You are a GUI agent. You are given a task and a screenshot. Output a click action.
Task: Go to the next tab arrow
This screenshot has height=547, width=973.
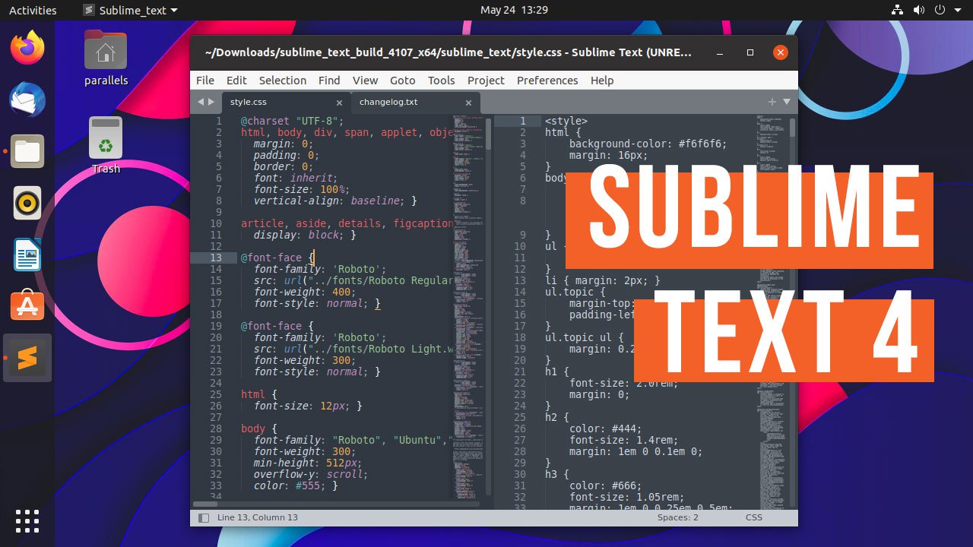(x=211, y=102)
